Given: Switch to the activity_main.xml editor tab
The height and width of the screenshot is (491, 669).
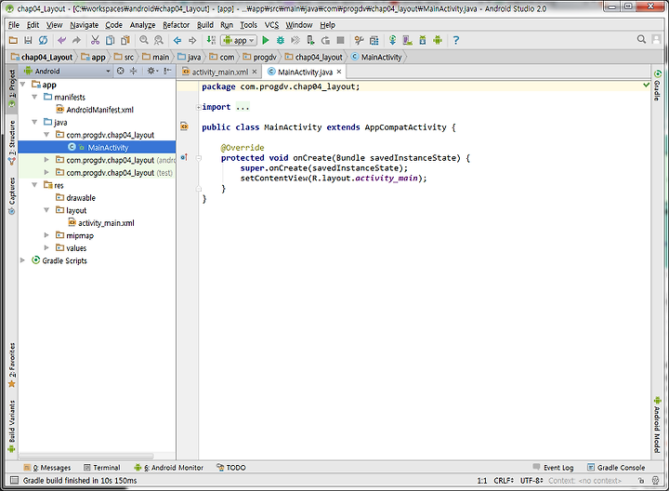Looking at the screenshot, I should (219, 72).
